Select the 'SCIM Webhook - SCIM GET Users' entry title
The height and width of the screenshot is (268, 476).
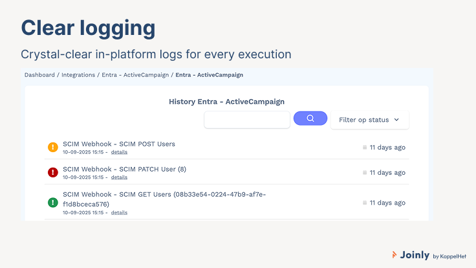click(x=164, y=199)
